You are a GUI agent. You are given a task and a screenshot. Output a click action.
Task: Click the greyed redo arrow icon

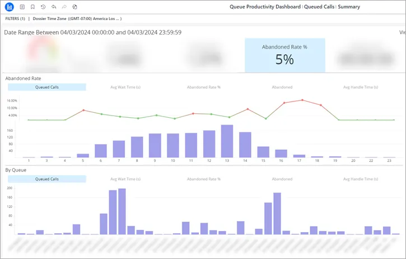[x=64, y=7]
